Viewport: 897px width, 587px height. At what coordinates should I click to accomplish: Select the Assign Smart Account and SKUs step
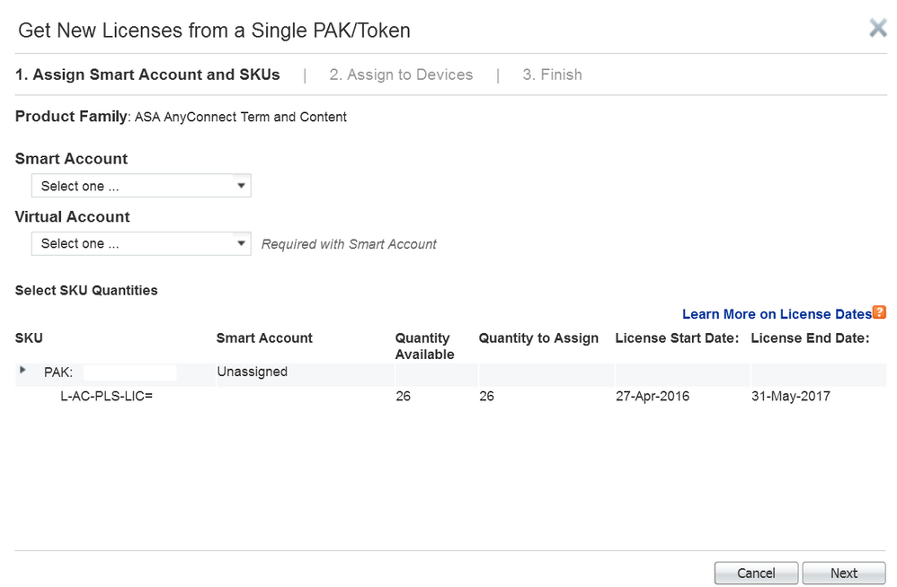147,74
